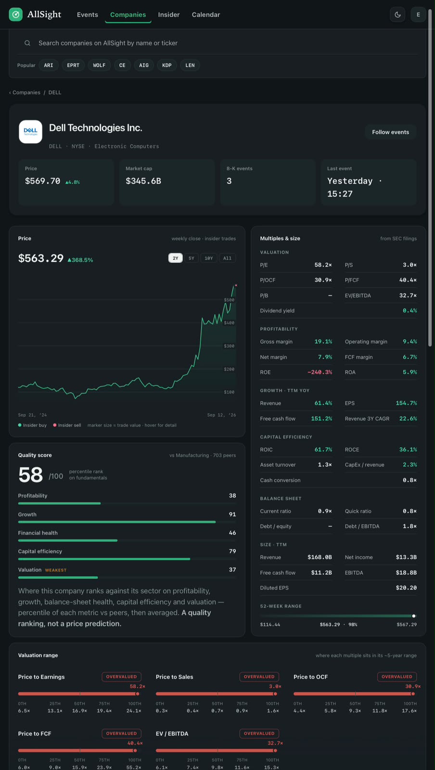Click the WEAKEST valuation tag

coord(56,570)
